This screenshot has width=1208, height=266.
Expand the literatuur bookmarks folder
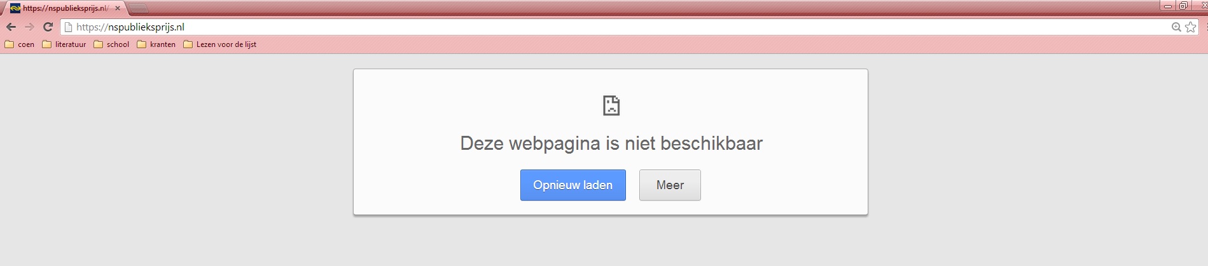point(64,44)
